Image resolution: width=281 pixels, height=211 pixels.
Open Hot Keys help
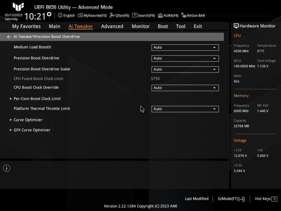266,199
